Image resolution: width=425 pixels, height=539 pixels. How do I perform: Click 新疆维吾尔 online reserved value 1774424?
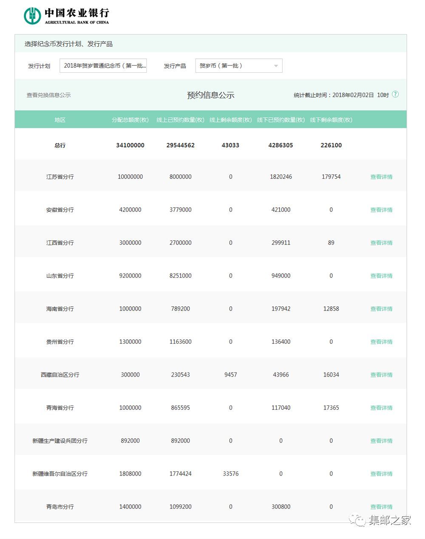coord(180,473)
